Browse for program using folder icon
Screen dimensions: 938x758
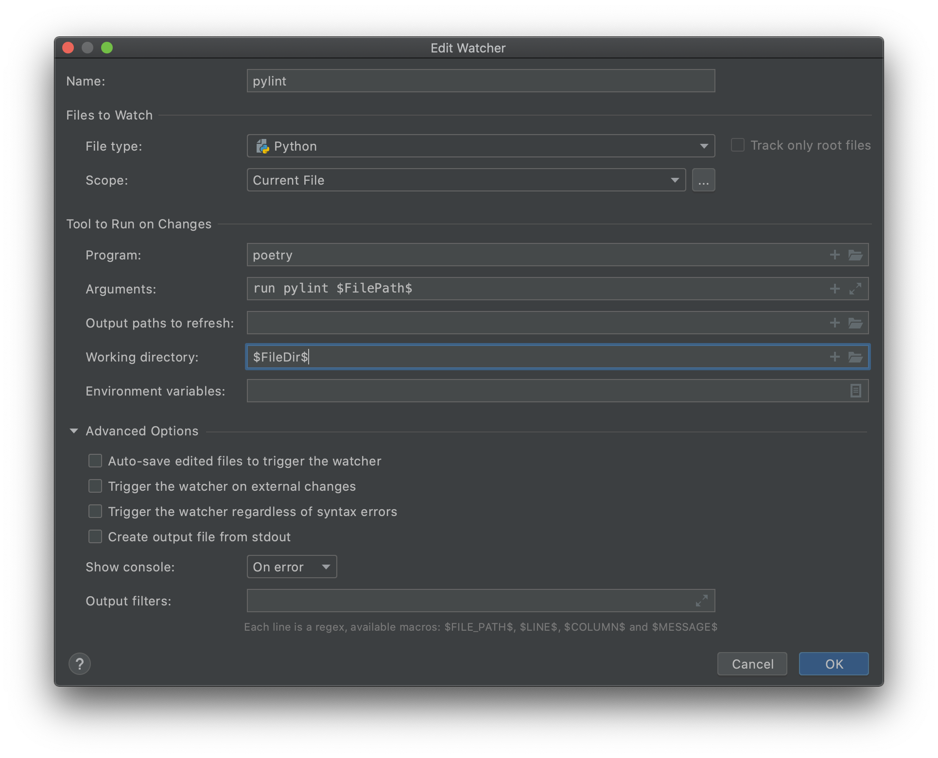(855, 255)
